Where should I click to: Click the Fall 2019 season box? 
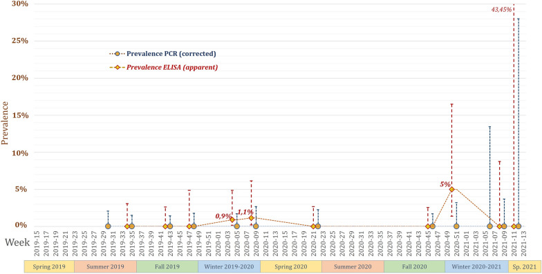[167, 266]
